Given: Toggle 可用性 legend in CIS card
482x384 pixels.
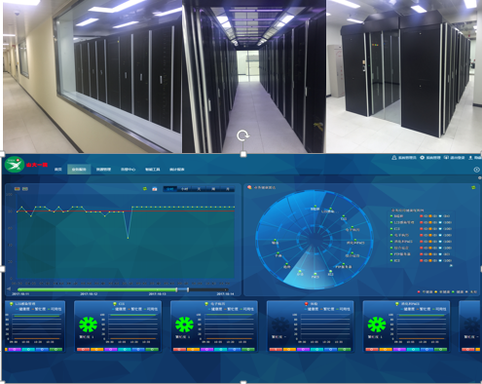Looking at the screenshot, I should pos(150,309).
